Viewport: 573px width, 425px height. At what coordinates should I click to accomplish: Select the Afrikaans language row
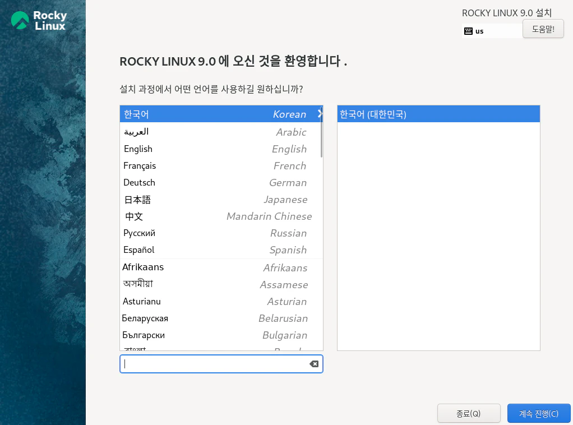point(221,267)
